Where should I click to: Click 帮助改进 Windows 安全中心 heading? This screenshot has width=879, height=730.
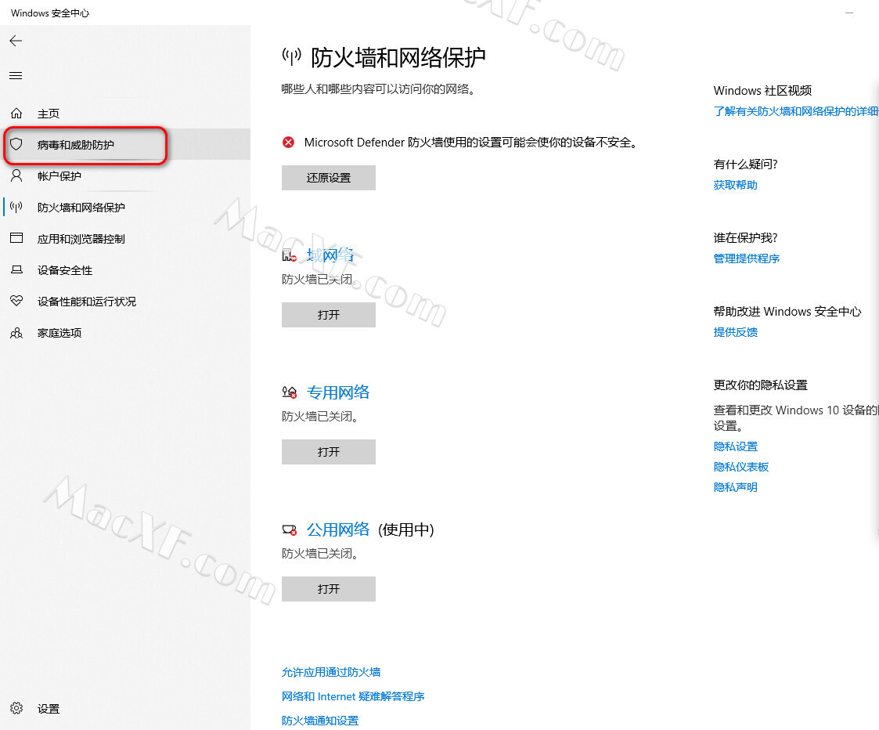[x=787, y=311]
